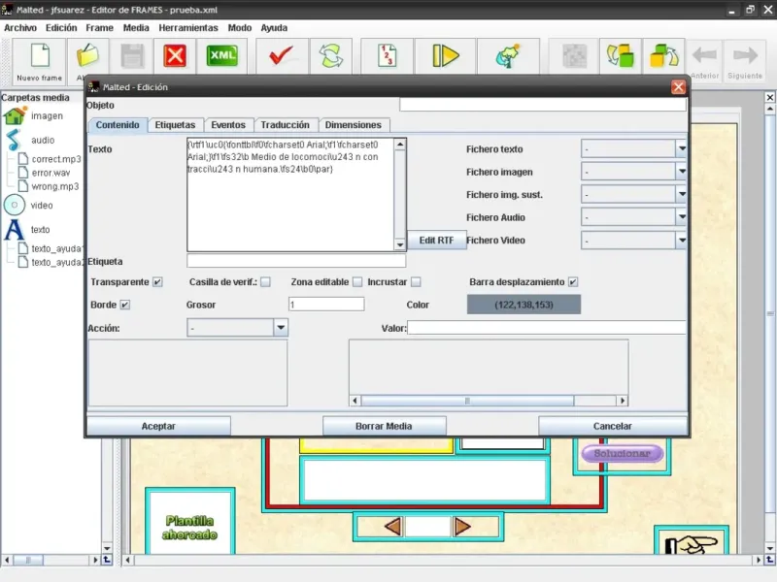Click the numbered page order icon
The image size is (777, 582).
pyautogui.click(x=388, y=55)
